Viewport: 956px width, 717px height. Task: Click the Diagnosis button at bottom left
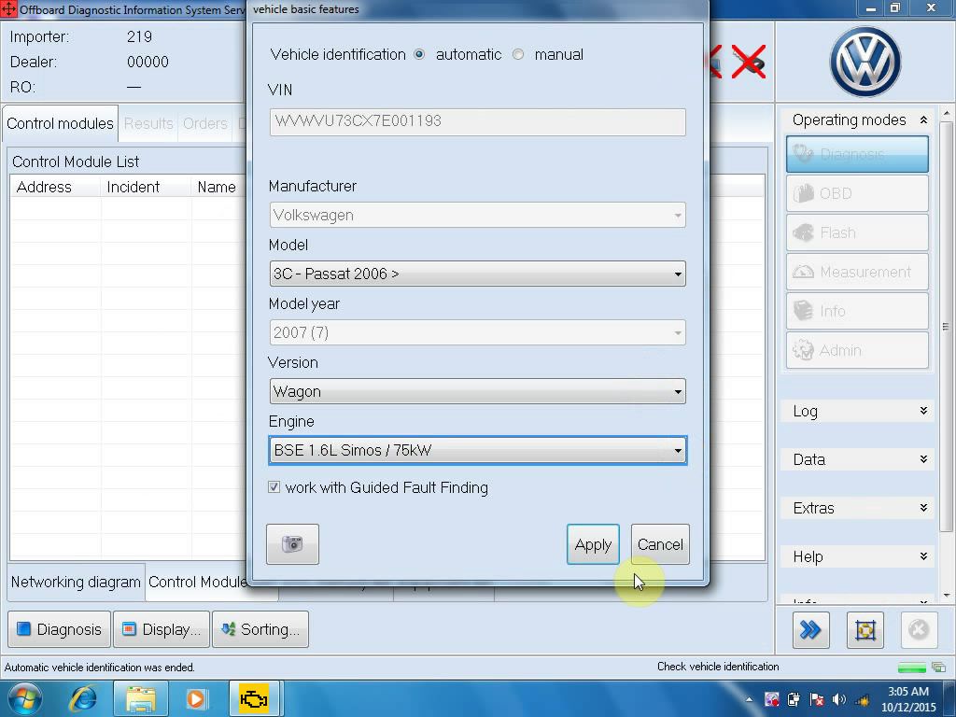coord(59,629)
